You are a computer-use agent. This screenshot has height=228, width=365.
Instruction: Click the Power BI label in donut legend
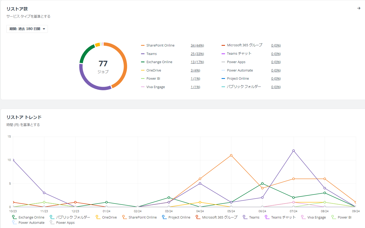click(153, 78)
